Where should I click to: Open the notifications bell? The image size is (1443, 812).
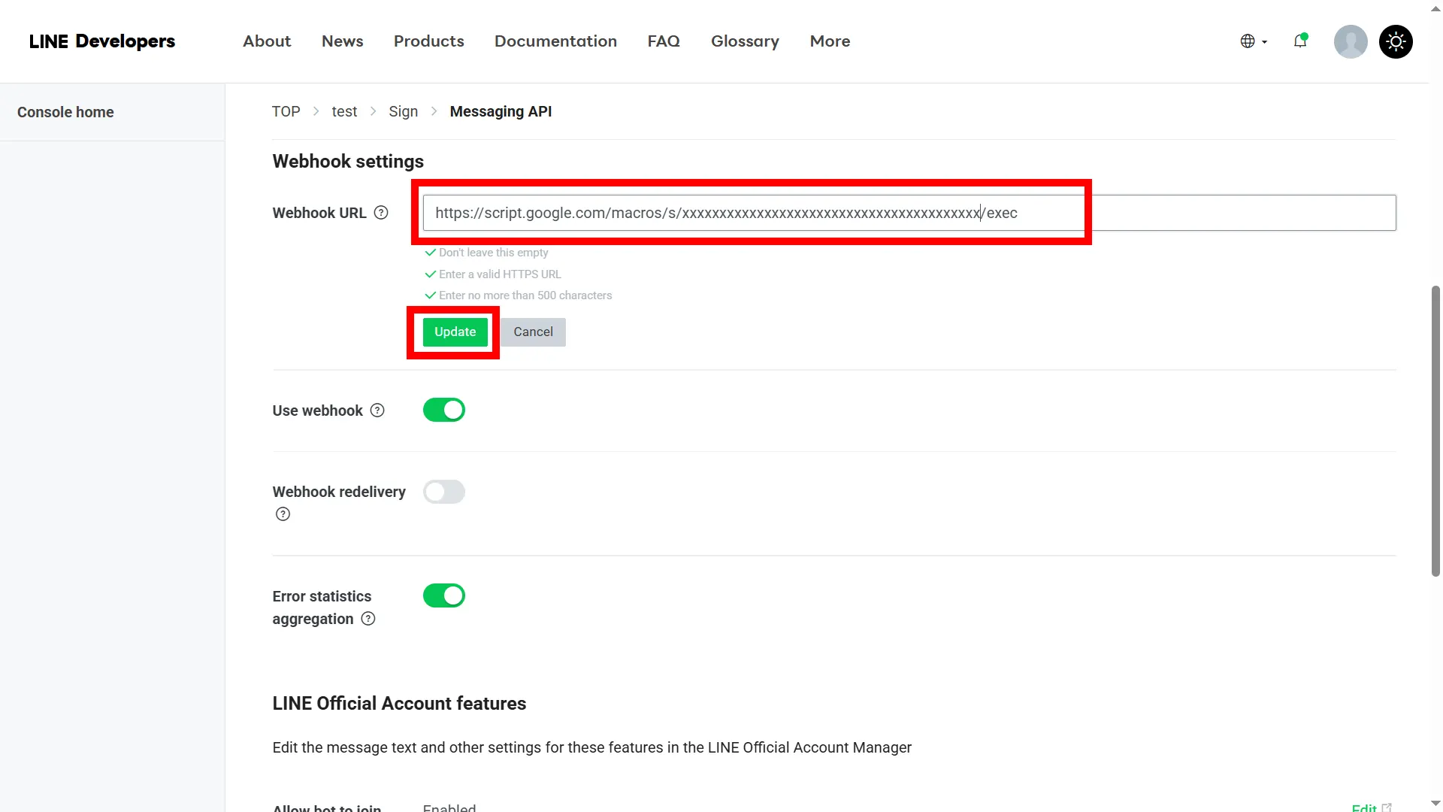coord(1300,41)
